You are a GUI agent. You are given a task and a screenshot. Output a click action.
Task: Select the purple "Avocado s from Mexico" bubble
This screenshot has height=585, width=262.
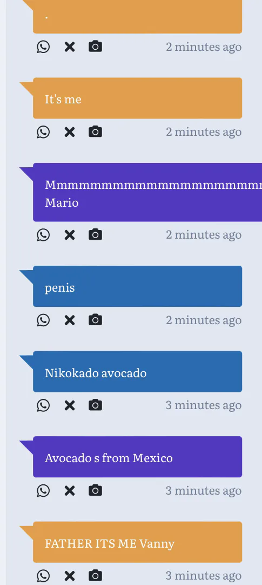click(x=138, y=457)
